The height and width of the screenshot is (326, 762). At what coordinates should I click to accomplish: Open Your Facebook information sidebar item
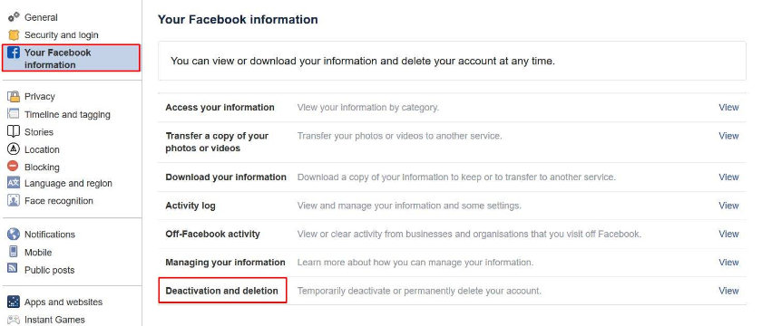[x=71, y=58]
